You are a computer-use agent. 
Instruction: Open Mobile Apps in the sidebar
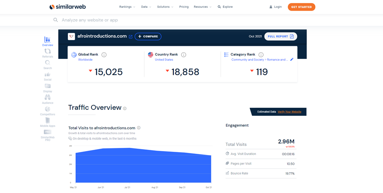[x=48, y=122]
